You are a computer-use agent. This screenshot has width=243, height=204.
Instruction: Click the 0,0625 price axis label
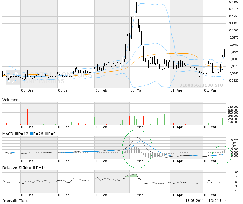pyautogui.click(x=234, y=52)
